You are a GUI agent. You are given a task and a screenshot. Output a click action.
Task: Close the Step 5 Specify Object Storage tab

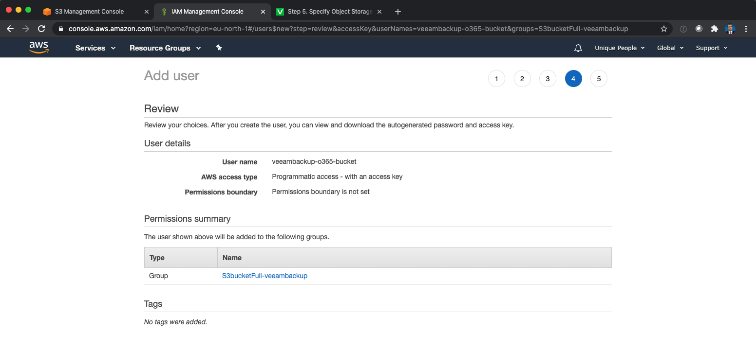point(379,12)
